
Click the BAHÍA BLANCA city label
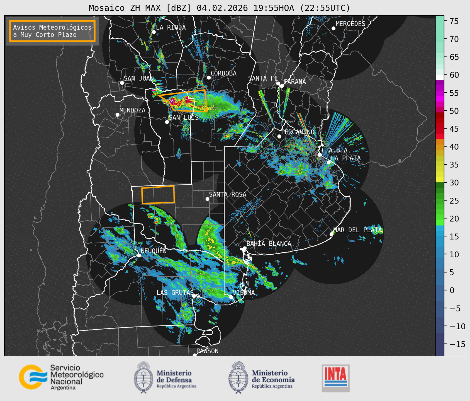click(269, 244)
